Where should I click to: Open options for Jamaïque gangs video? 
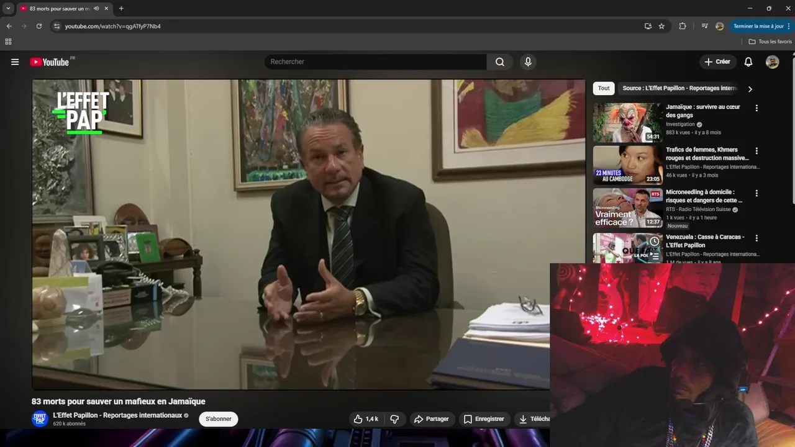click(756, 108)
